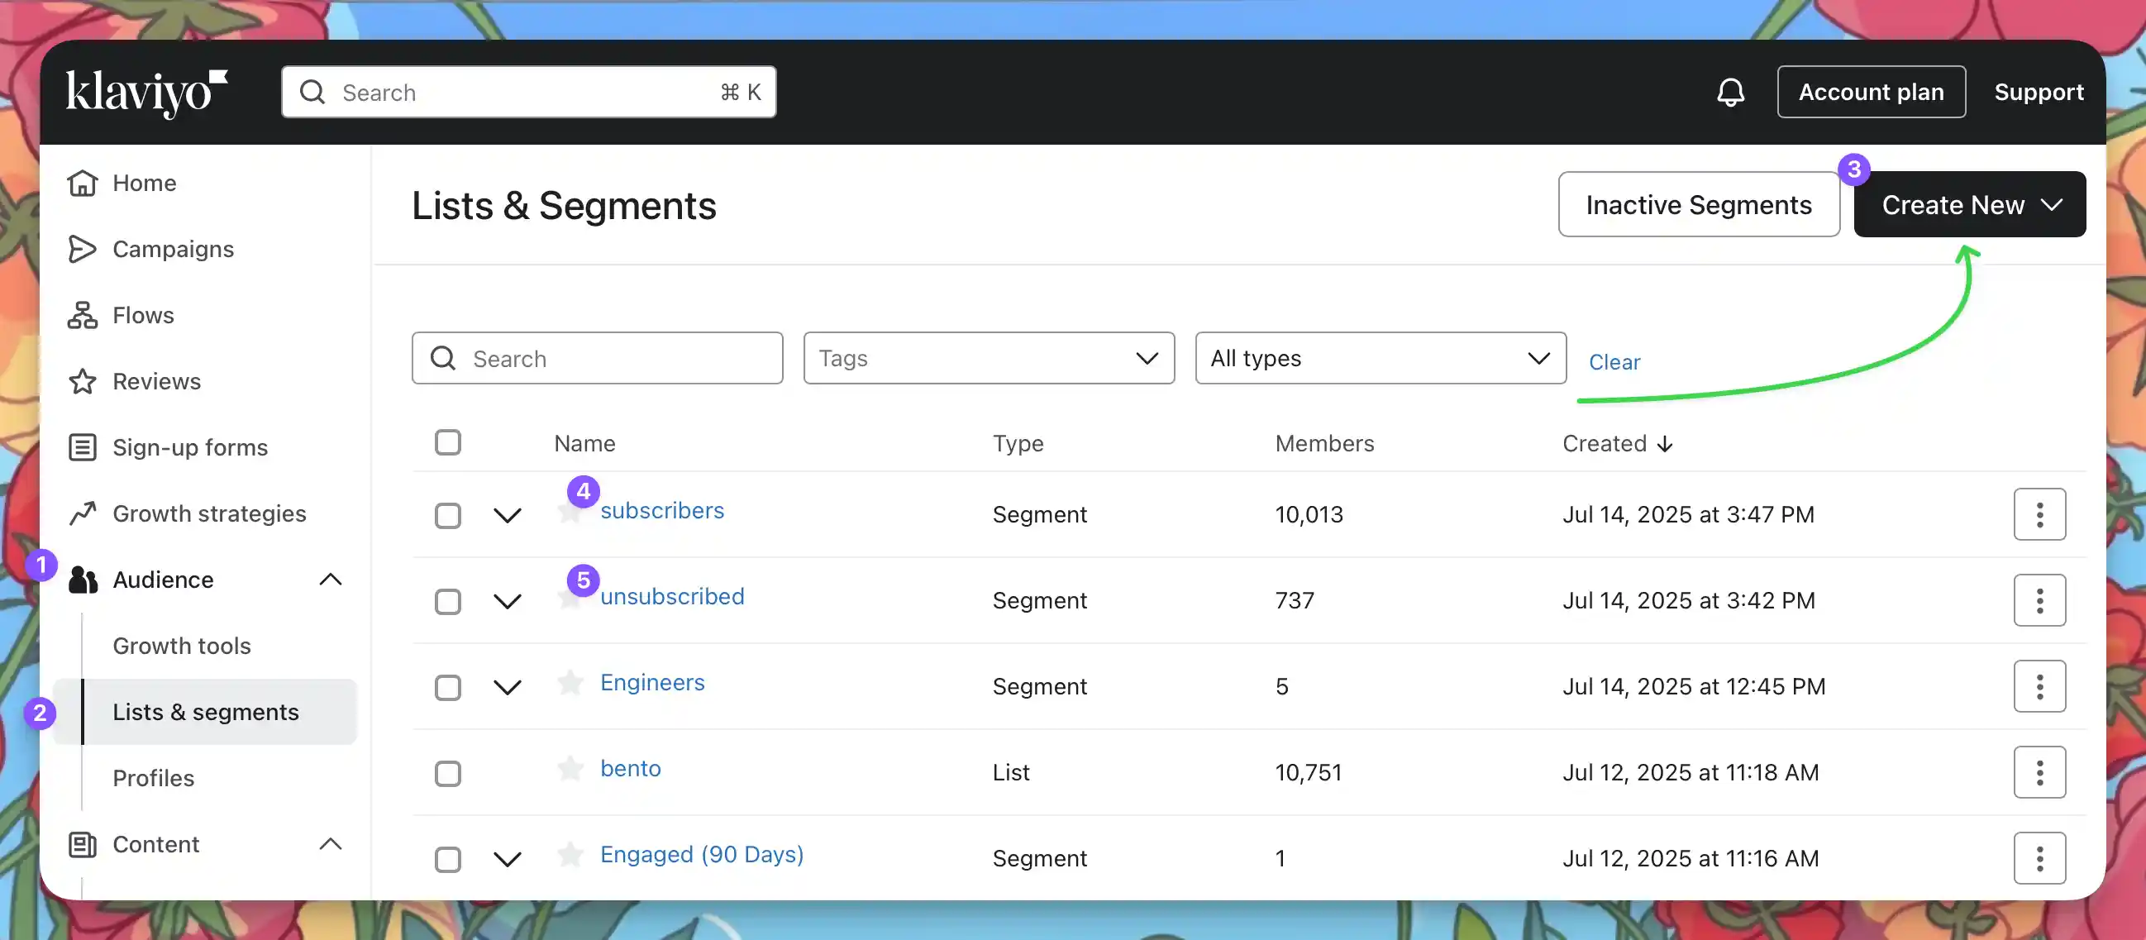Open the notifications bell
Viewport: 2146px width, 940px height.
pos(1732,92)
